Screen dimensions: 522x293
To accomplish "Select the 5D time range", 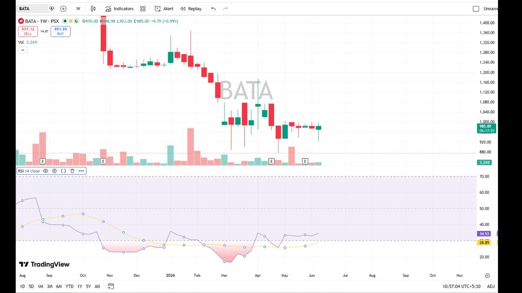I will (x=31, y=286).
